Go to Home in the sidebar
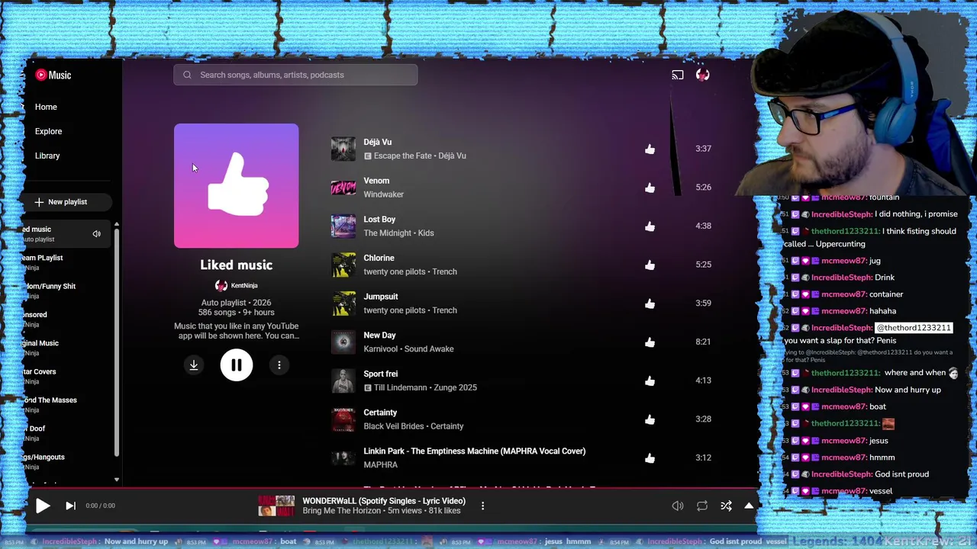The height and width of the screenshot is (549, 977). (46, 107)
